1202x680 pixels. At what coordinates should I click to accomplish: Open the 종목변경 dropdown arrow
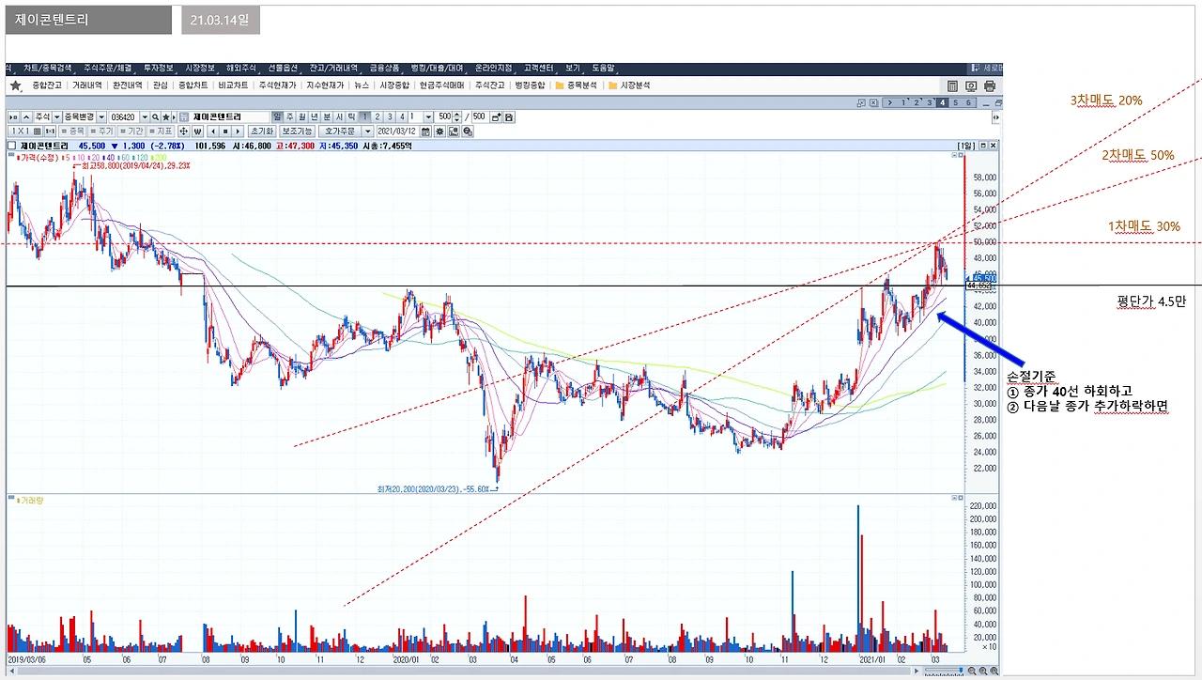click(x=101, y=117)
